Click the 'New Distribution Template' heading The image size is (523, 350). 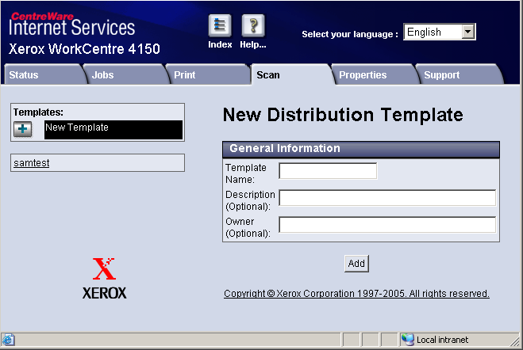click(x=343, y=115)
